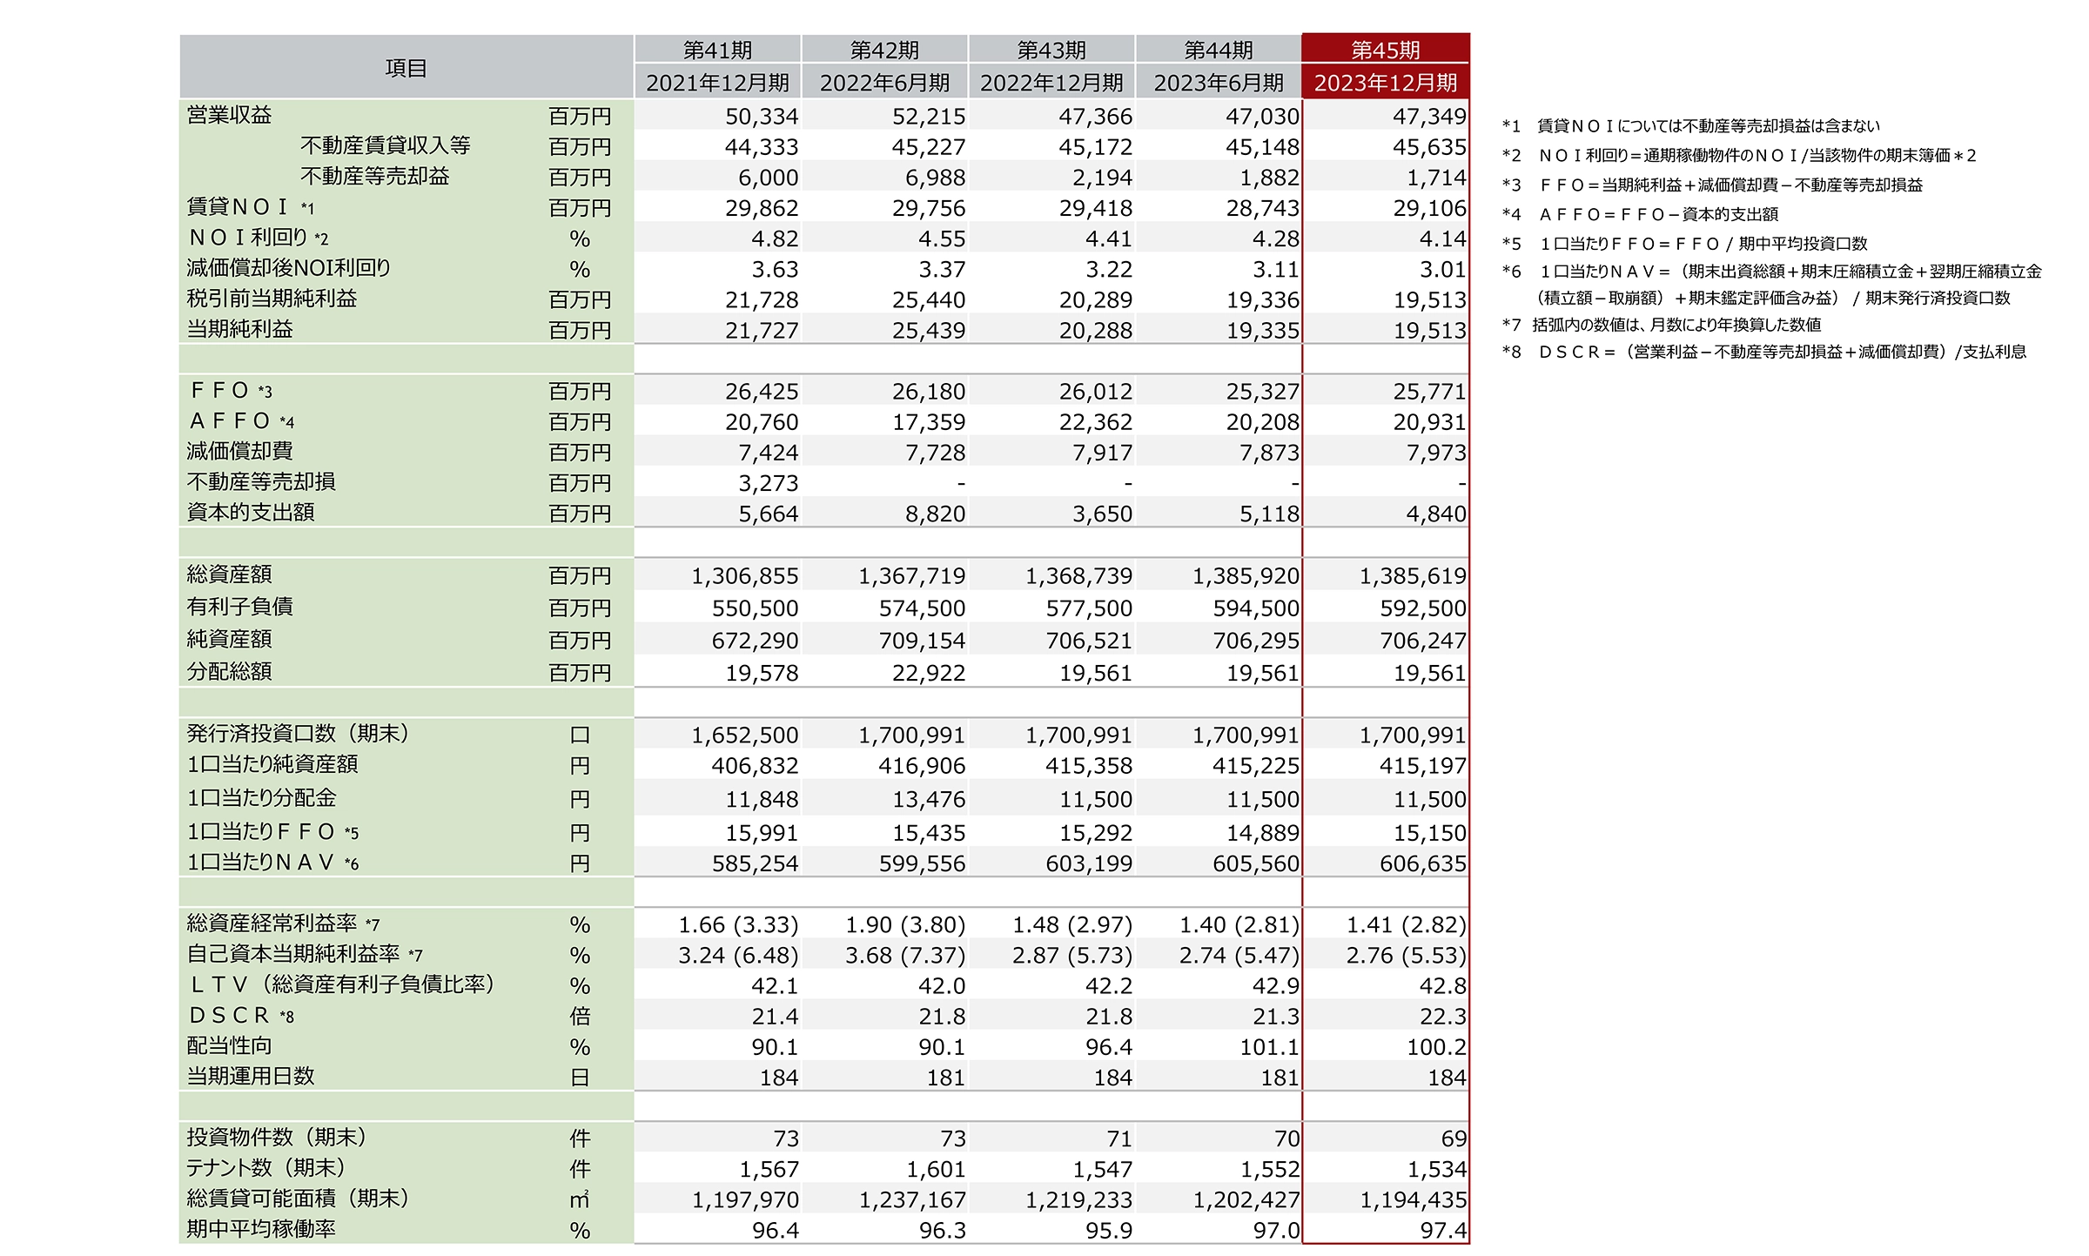Click the 減価償却費 row label
This screenshot has height=1256, width=2089.
pos(239,451)
